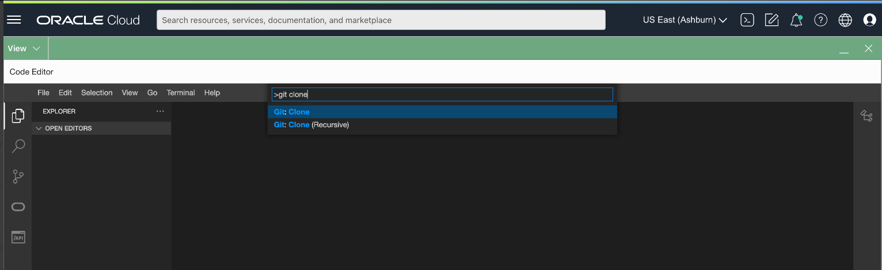Open the announcements bell icon
Viewport: 882px width, 270px height.
[x=796, y=20]
